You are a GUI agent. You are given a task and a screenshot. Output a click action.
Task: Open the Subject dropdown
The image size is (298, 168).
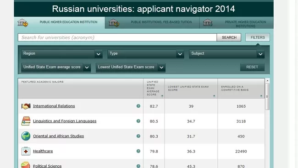(x=227, y=54)
